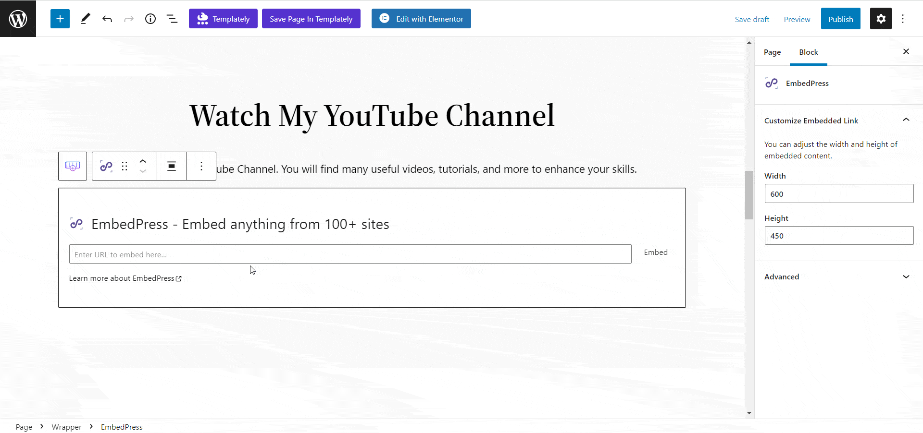Click the URL to embed field
Screen dimensions: 923x433
350,254
